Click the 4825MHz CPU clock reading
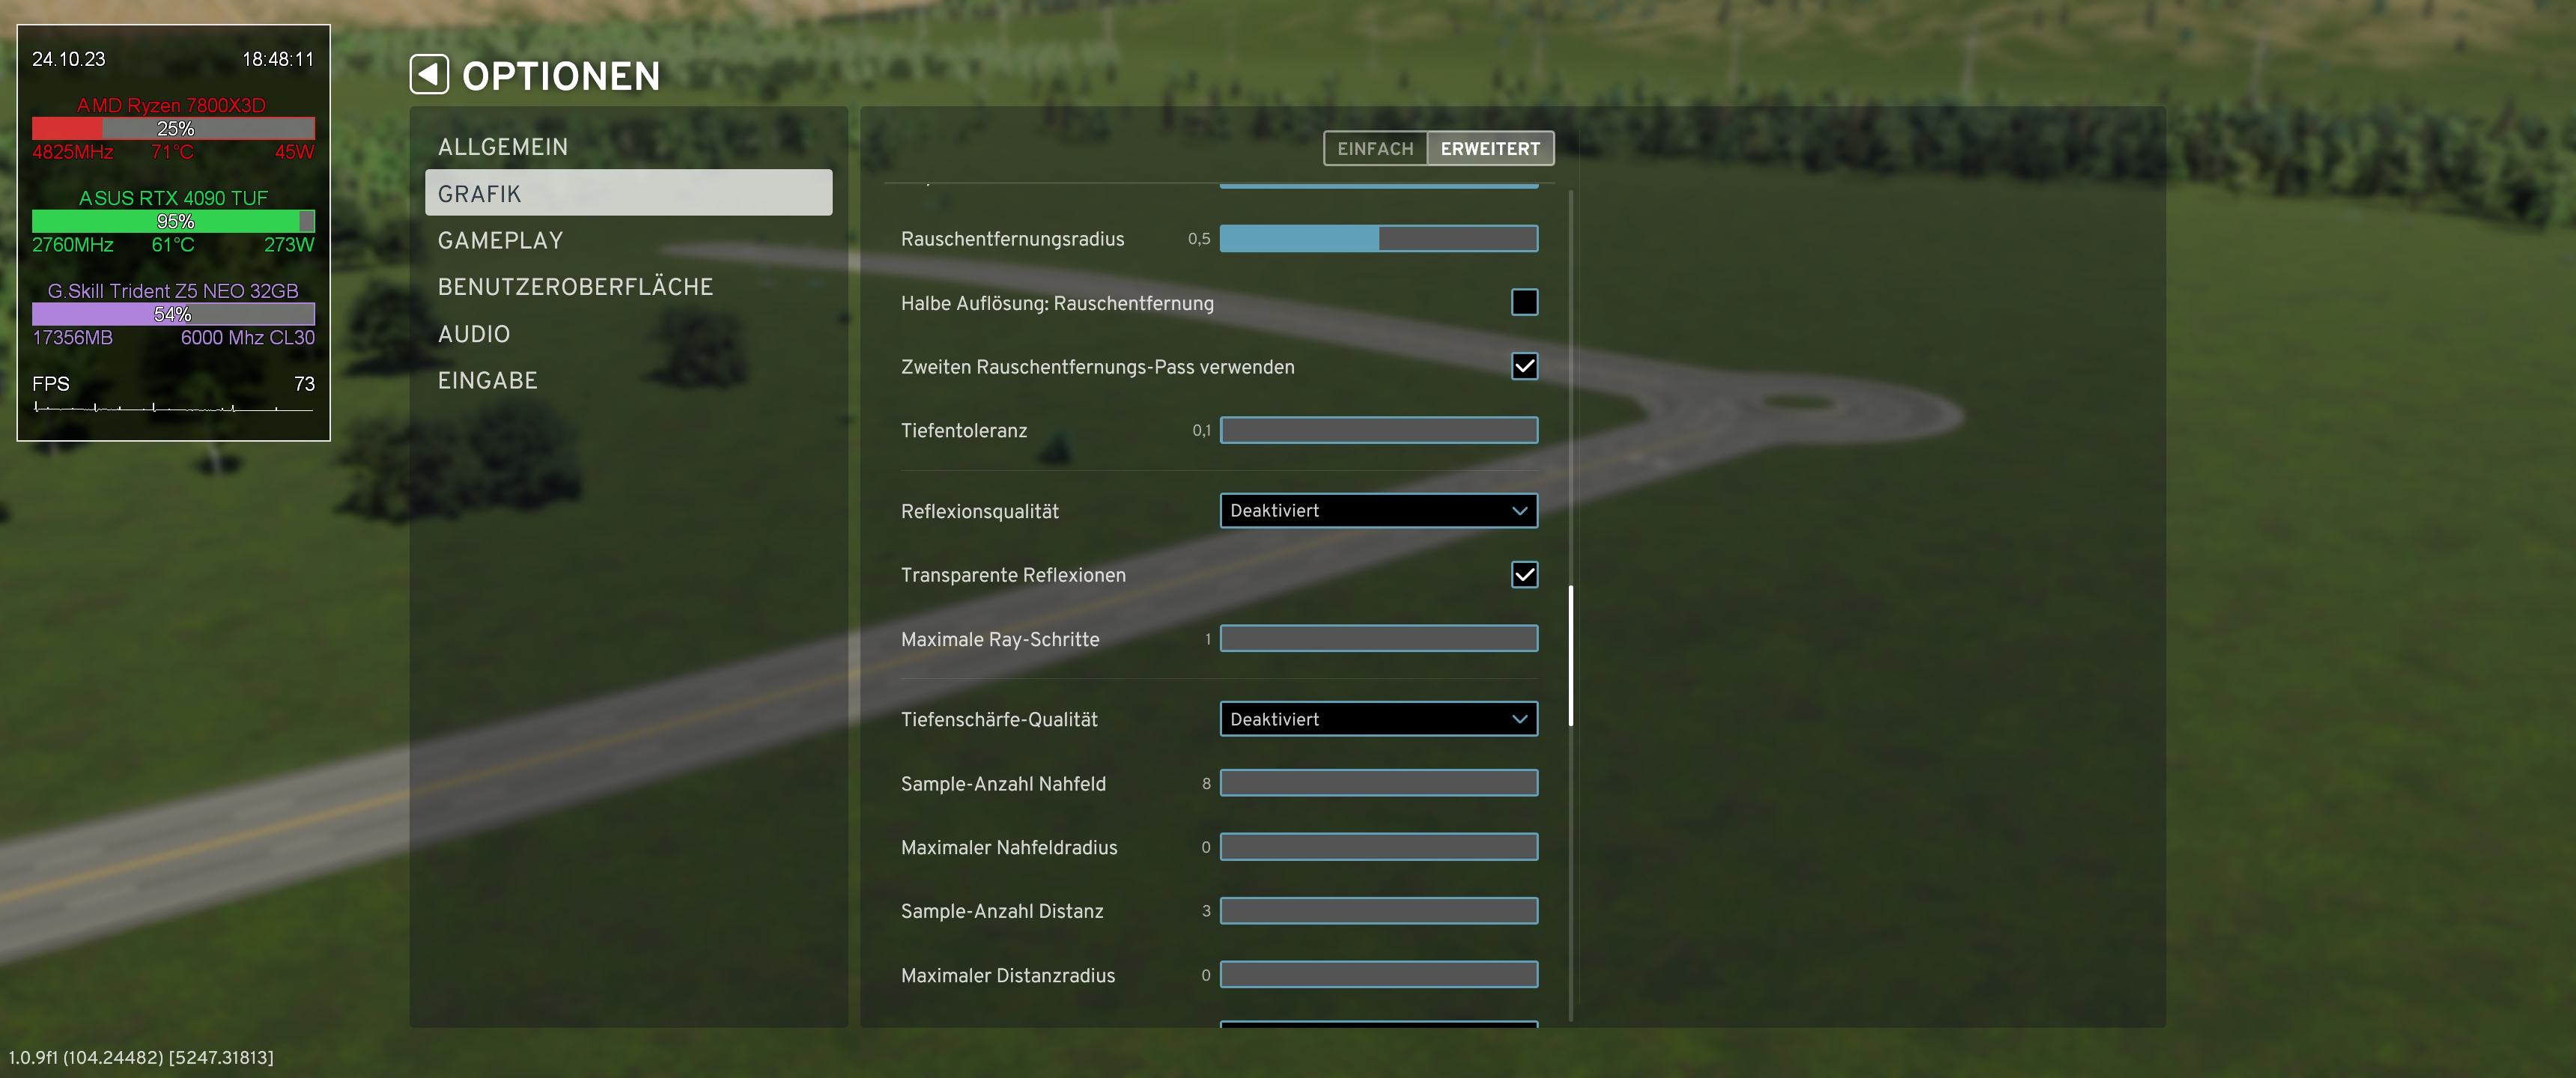The width and height of the screenshot is (2576, 1078). [x=72, y=152]
